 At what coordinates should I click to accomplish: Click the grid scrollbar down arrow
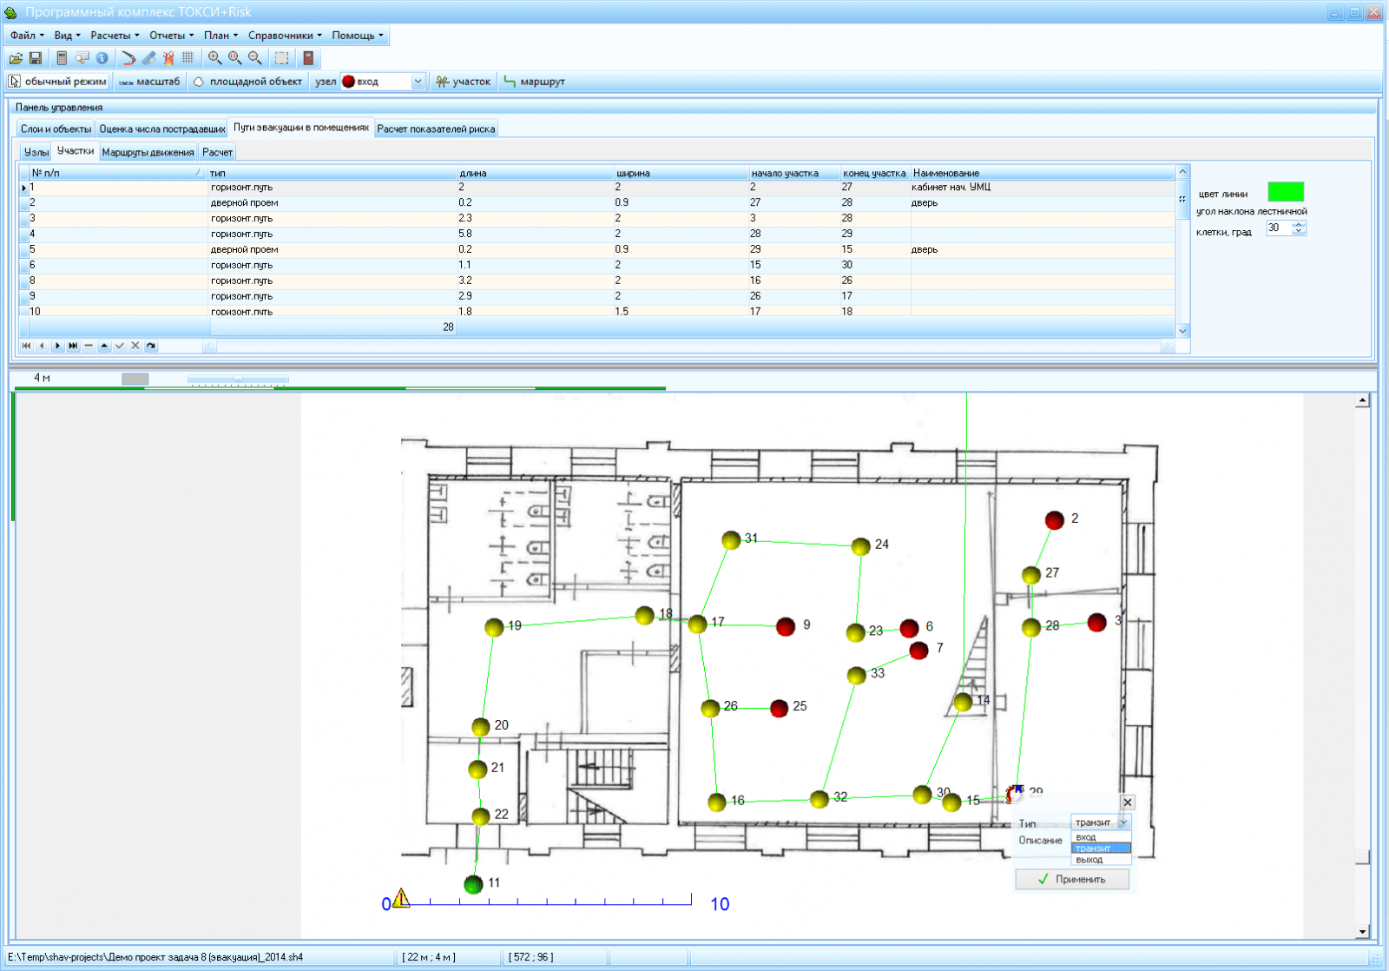click(1182, 331)
